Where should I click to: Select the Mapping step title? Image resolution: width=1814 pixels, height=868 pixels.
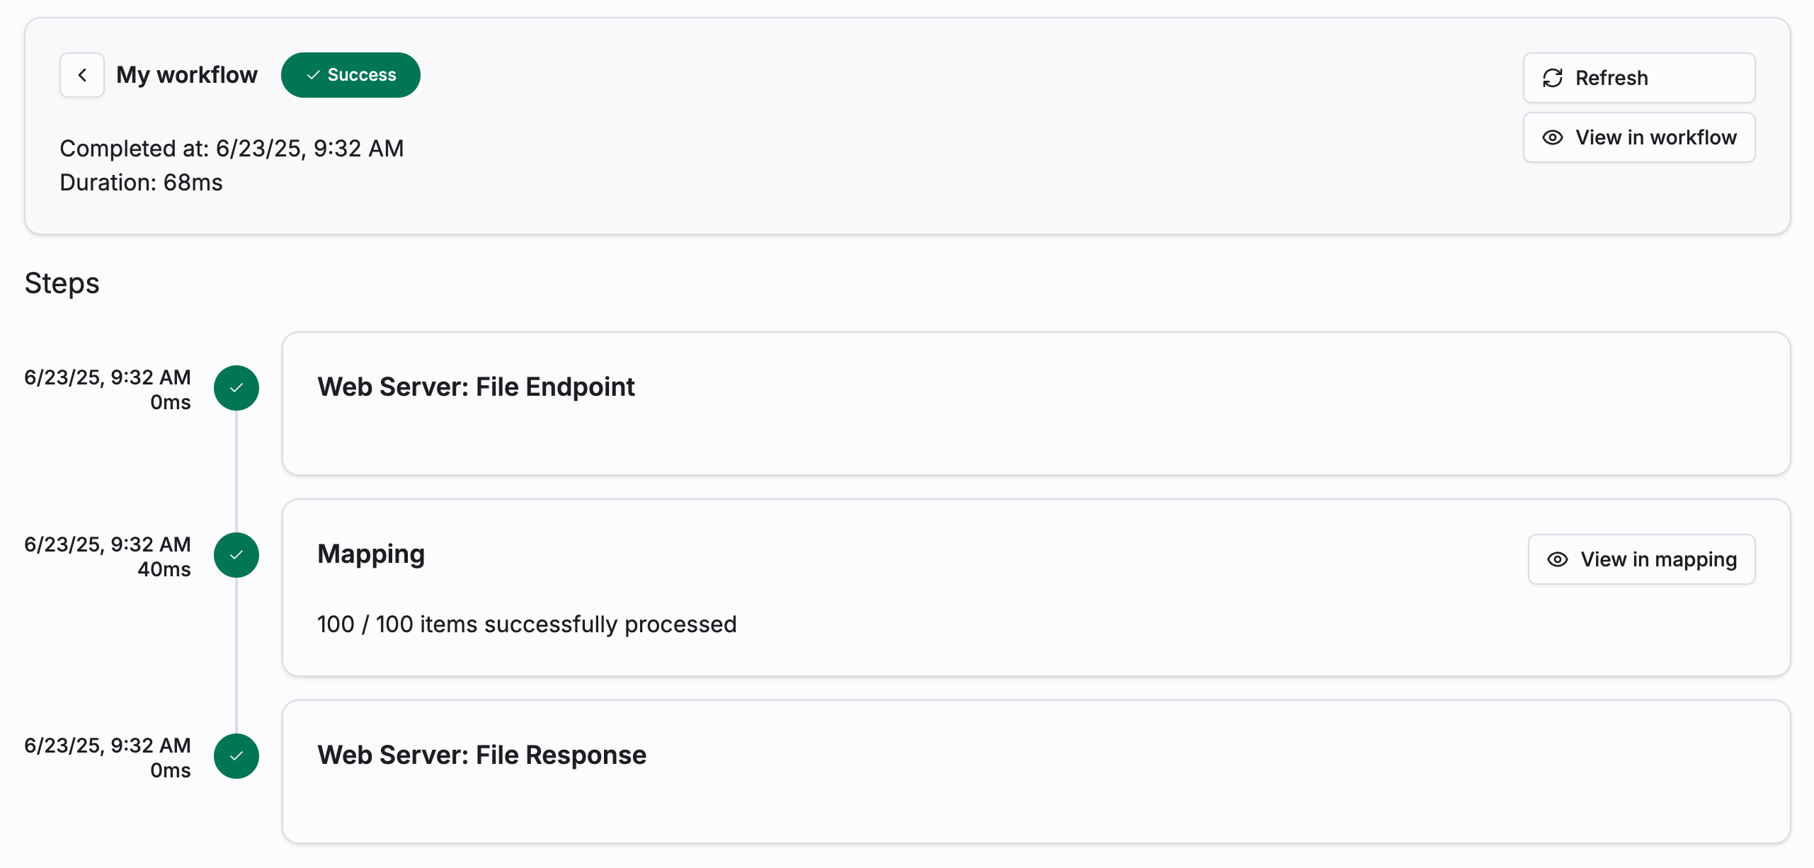[371, 554]
